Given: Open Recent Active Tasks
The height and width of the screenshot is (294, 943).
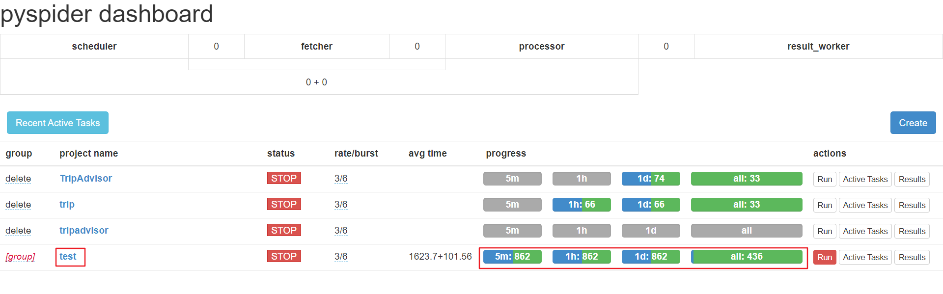Looking at the screenshot, I should 57,123.
